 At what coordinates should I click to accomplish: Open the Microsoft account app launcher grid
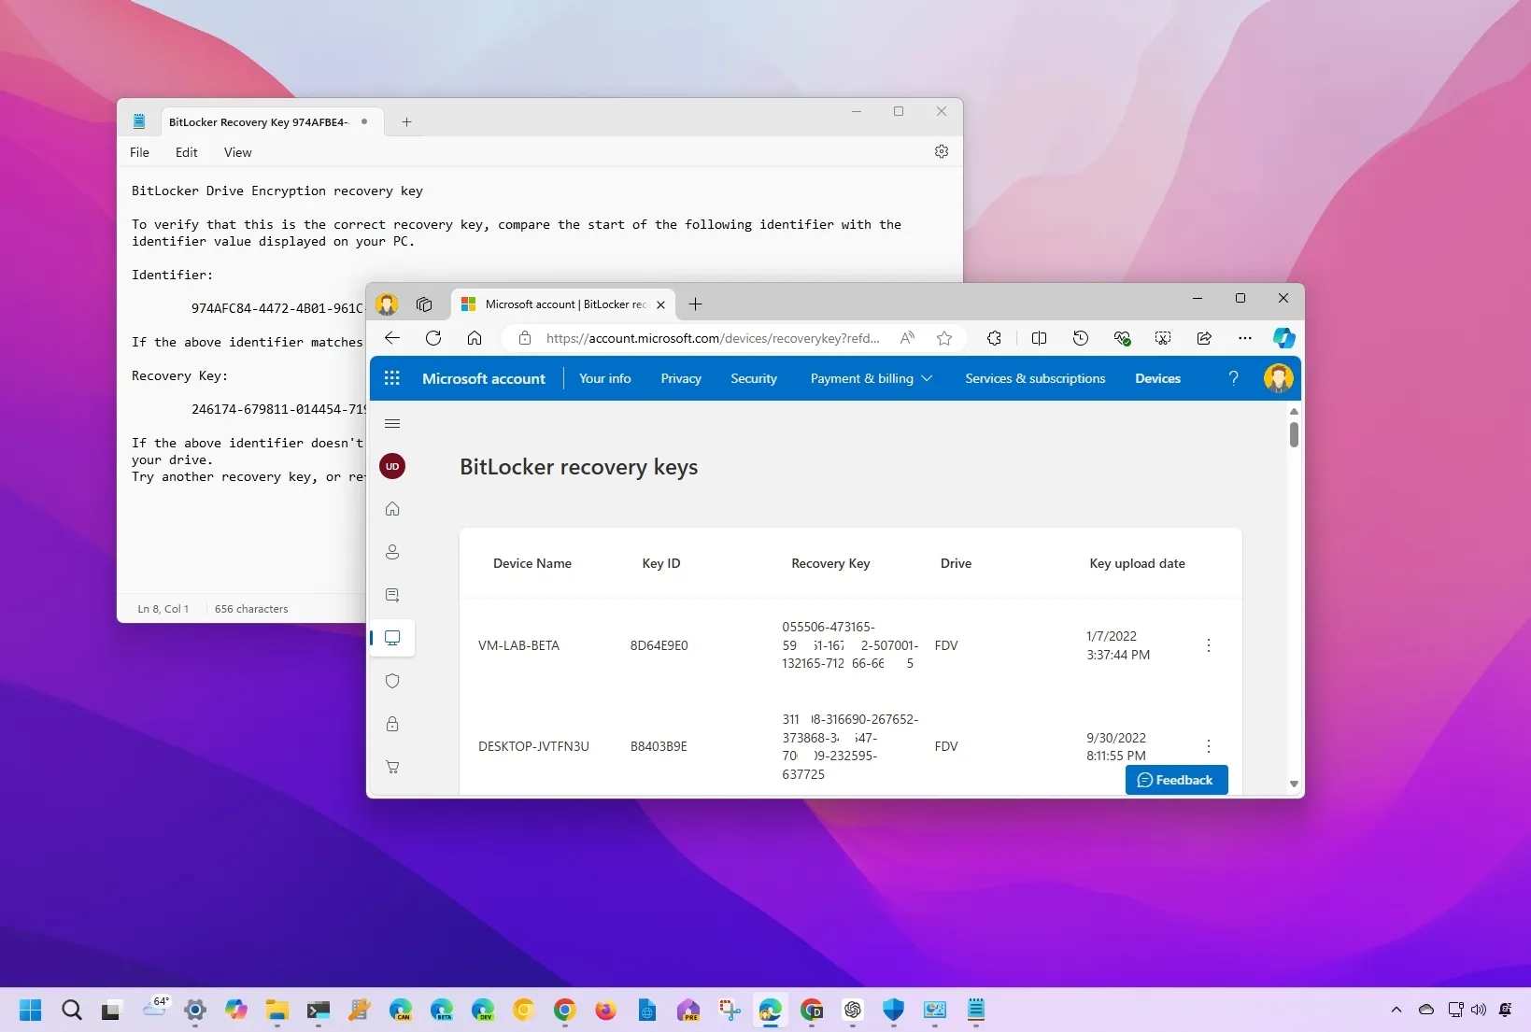(x=391, y=378)
